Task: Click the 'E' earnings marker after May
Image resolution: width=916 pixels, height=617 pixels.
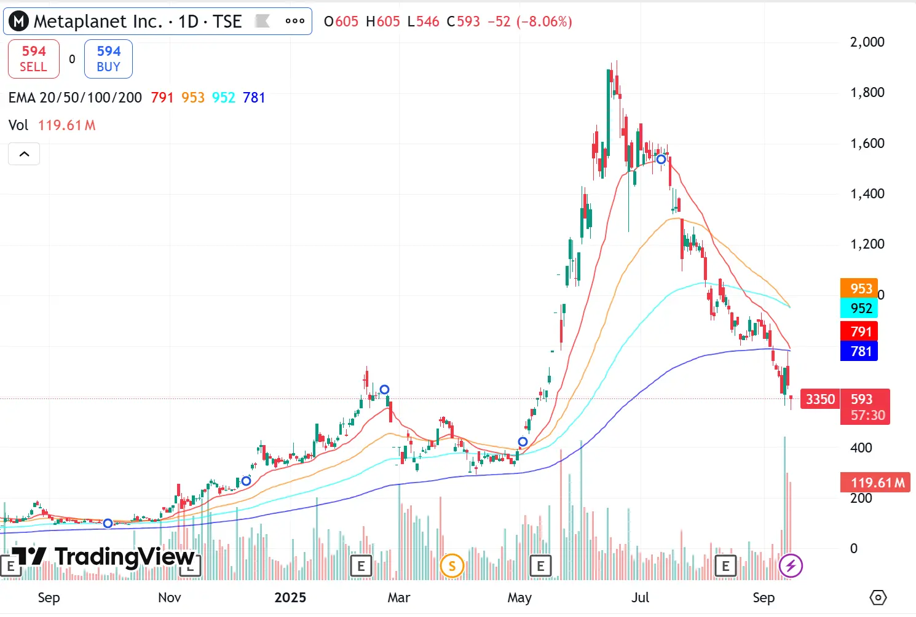Action: pyautogui.click(x=540, y=566)
